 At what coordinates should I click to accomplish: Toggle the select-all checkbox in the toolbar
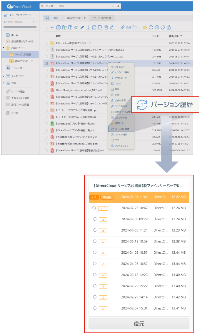pos(46,28)
